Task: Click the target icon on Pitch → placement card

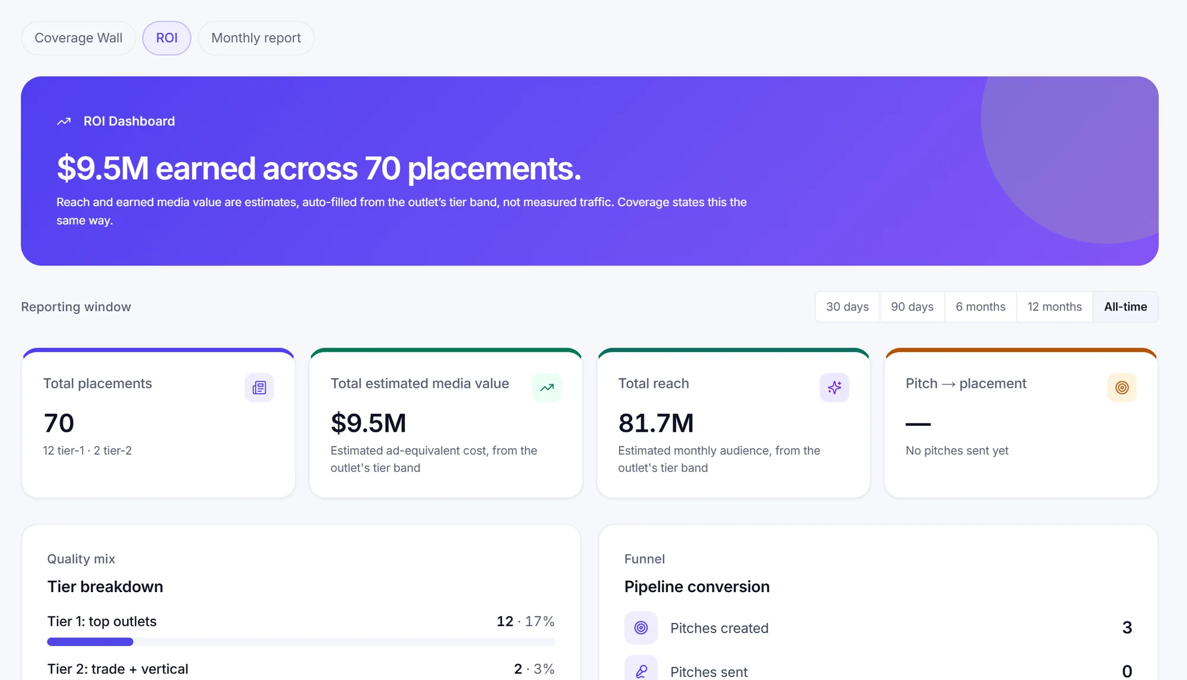Action: pyautogui.click(x=1122, y=388)
